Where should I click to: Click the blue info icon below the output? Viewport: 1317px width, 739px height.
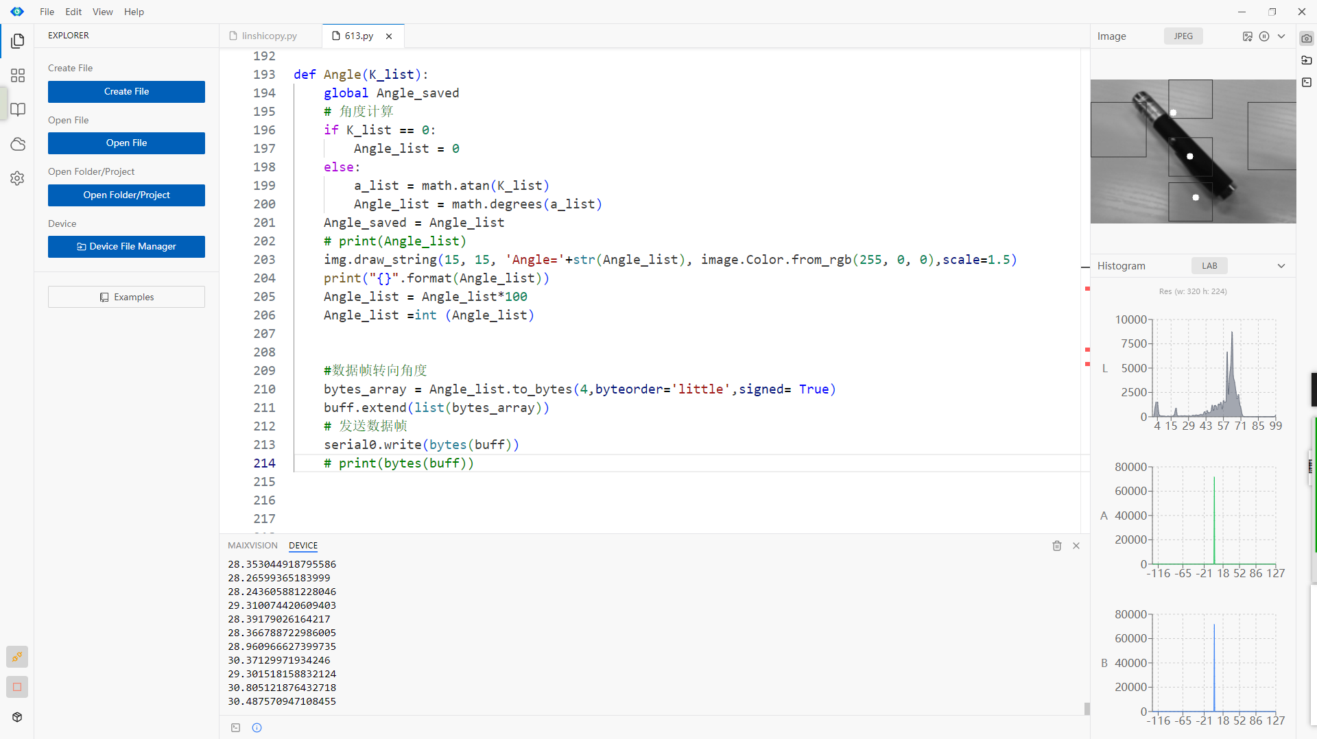(x=257, y=727)
